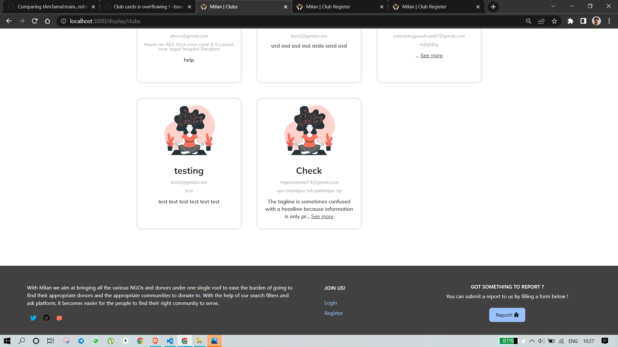This screenshot has width=618, height=347.
Task: Click the browser reload button
Action: 35,21
